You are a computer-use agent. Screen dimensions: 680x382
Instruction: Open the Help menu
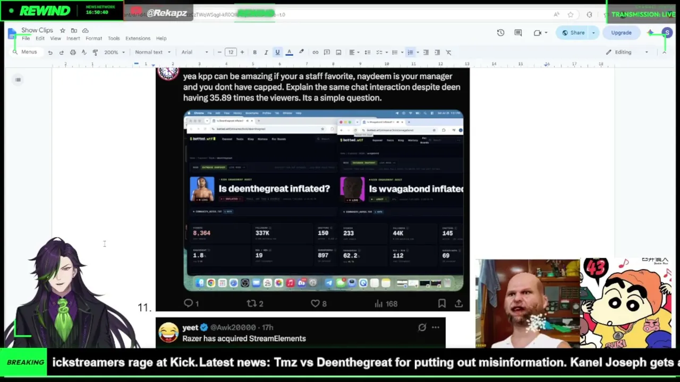[161, 38]
